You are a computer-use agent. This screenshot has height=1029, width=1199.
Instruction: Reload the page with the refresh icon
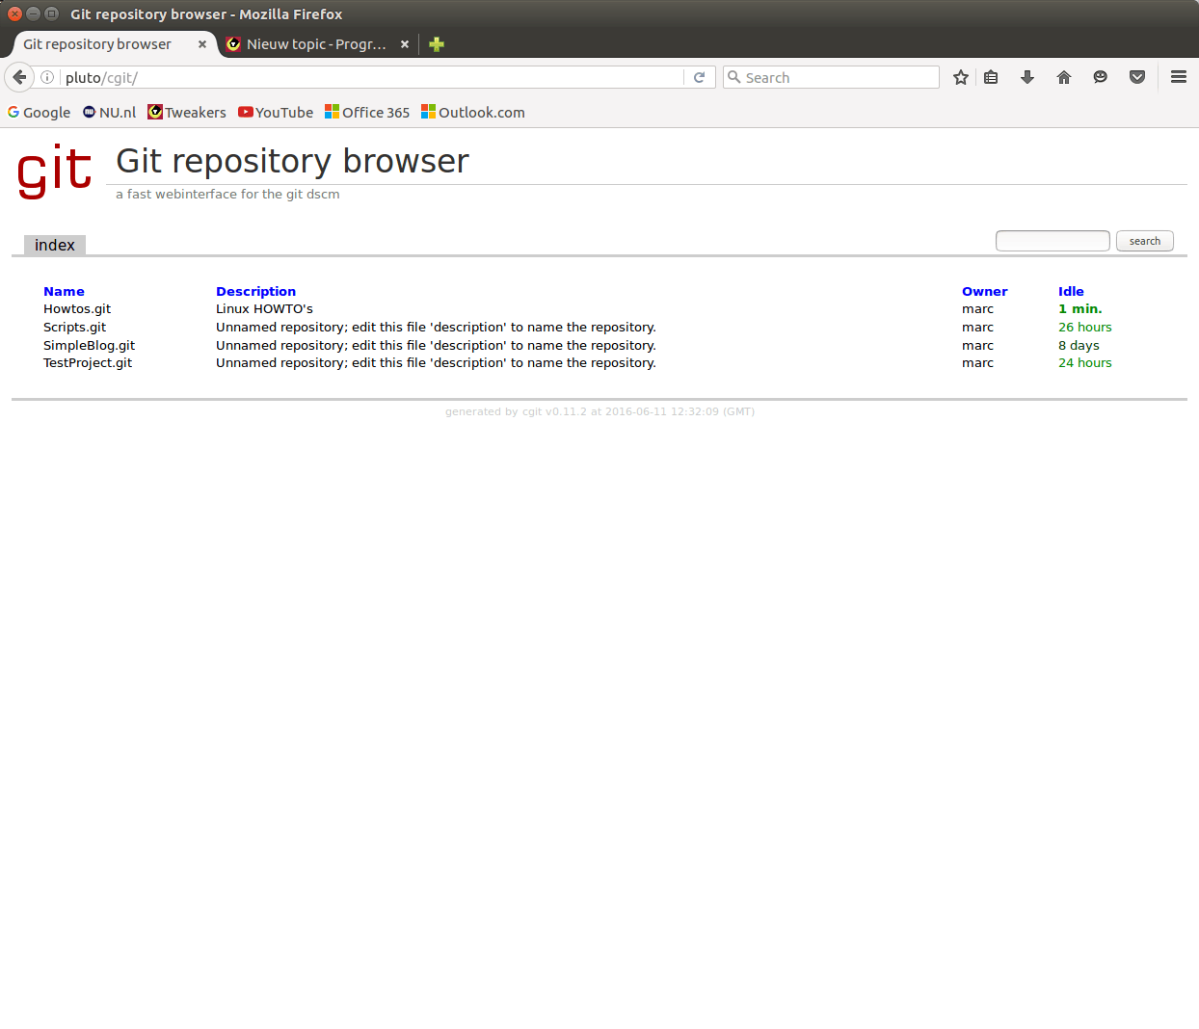pyautogui.click(x=700, y=77)
